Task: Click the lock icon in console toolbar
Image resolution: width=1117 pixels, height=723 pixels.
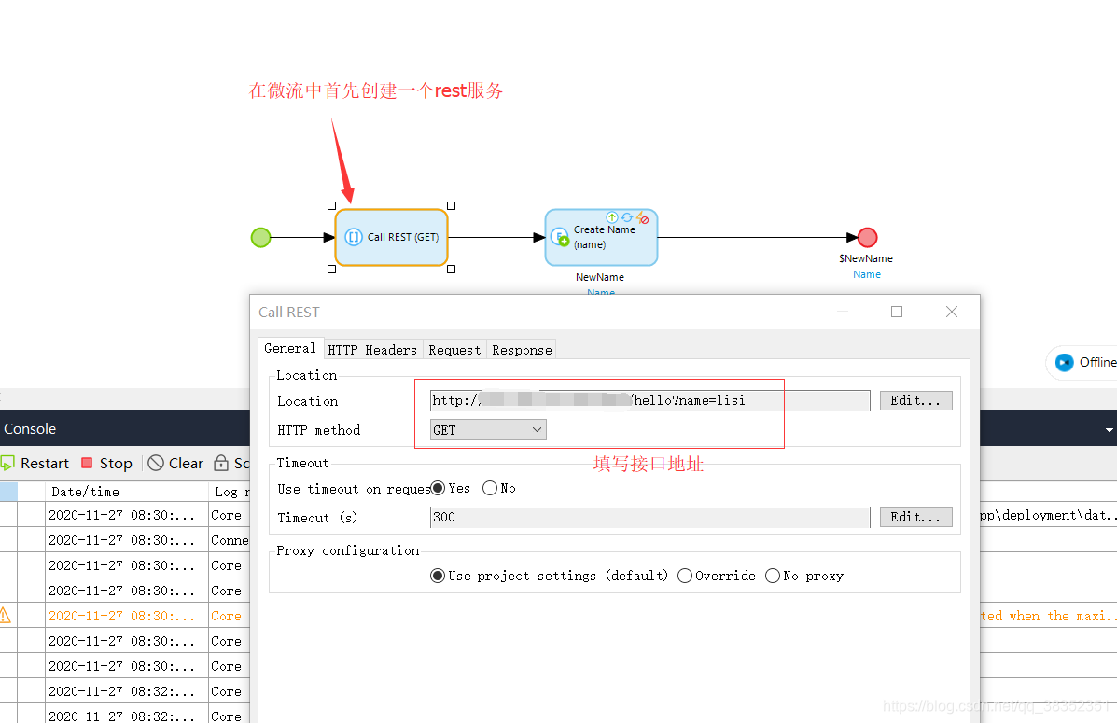Action: pos(221,463)
